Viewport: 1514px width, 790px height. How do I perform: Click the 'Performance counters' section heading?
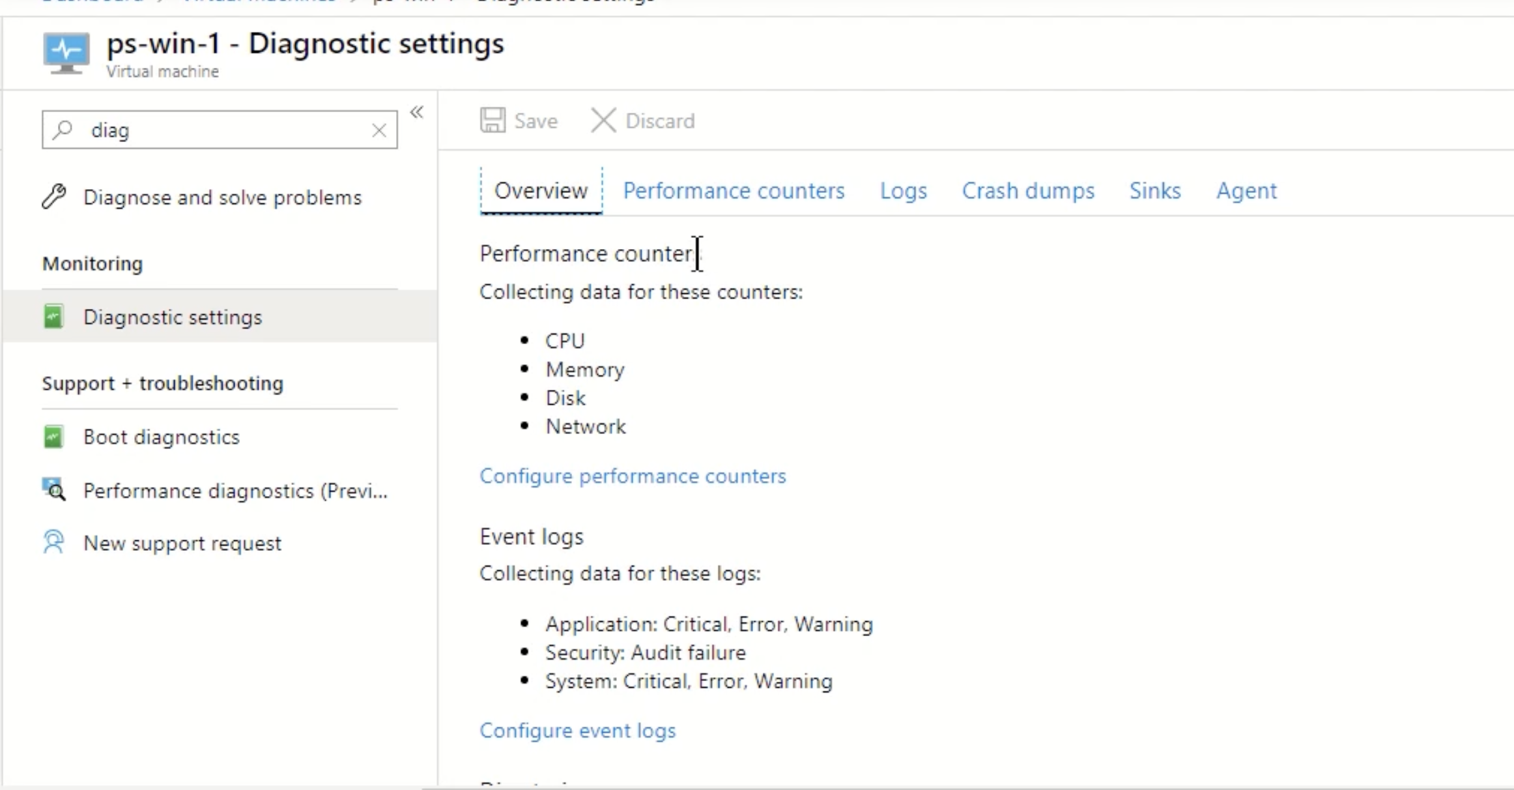point(591,253)
